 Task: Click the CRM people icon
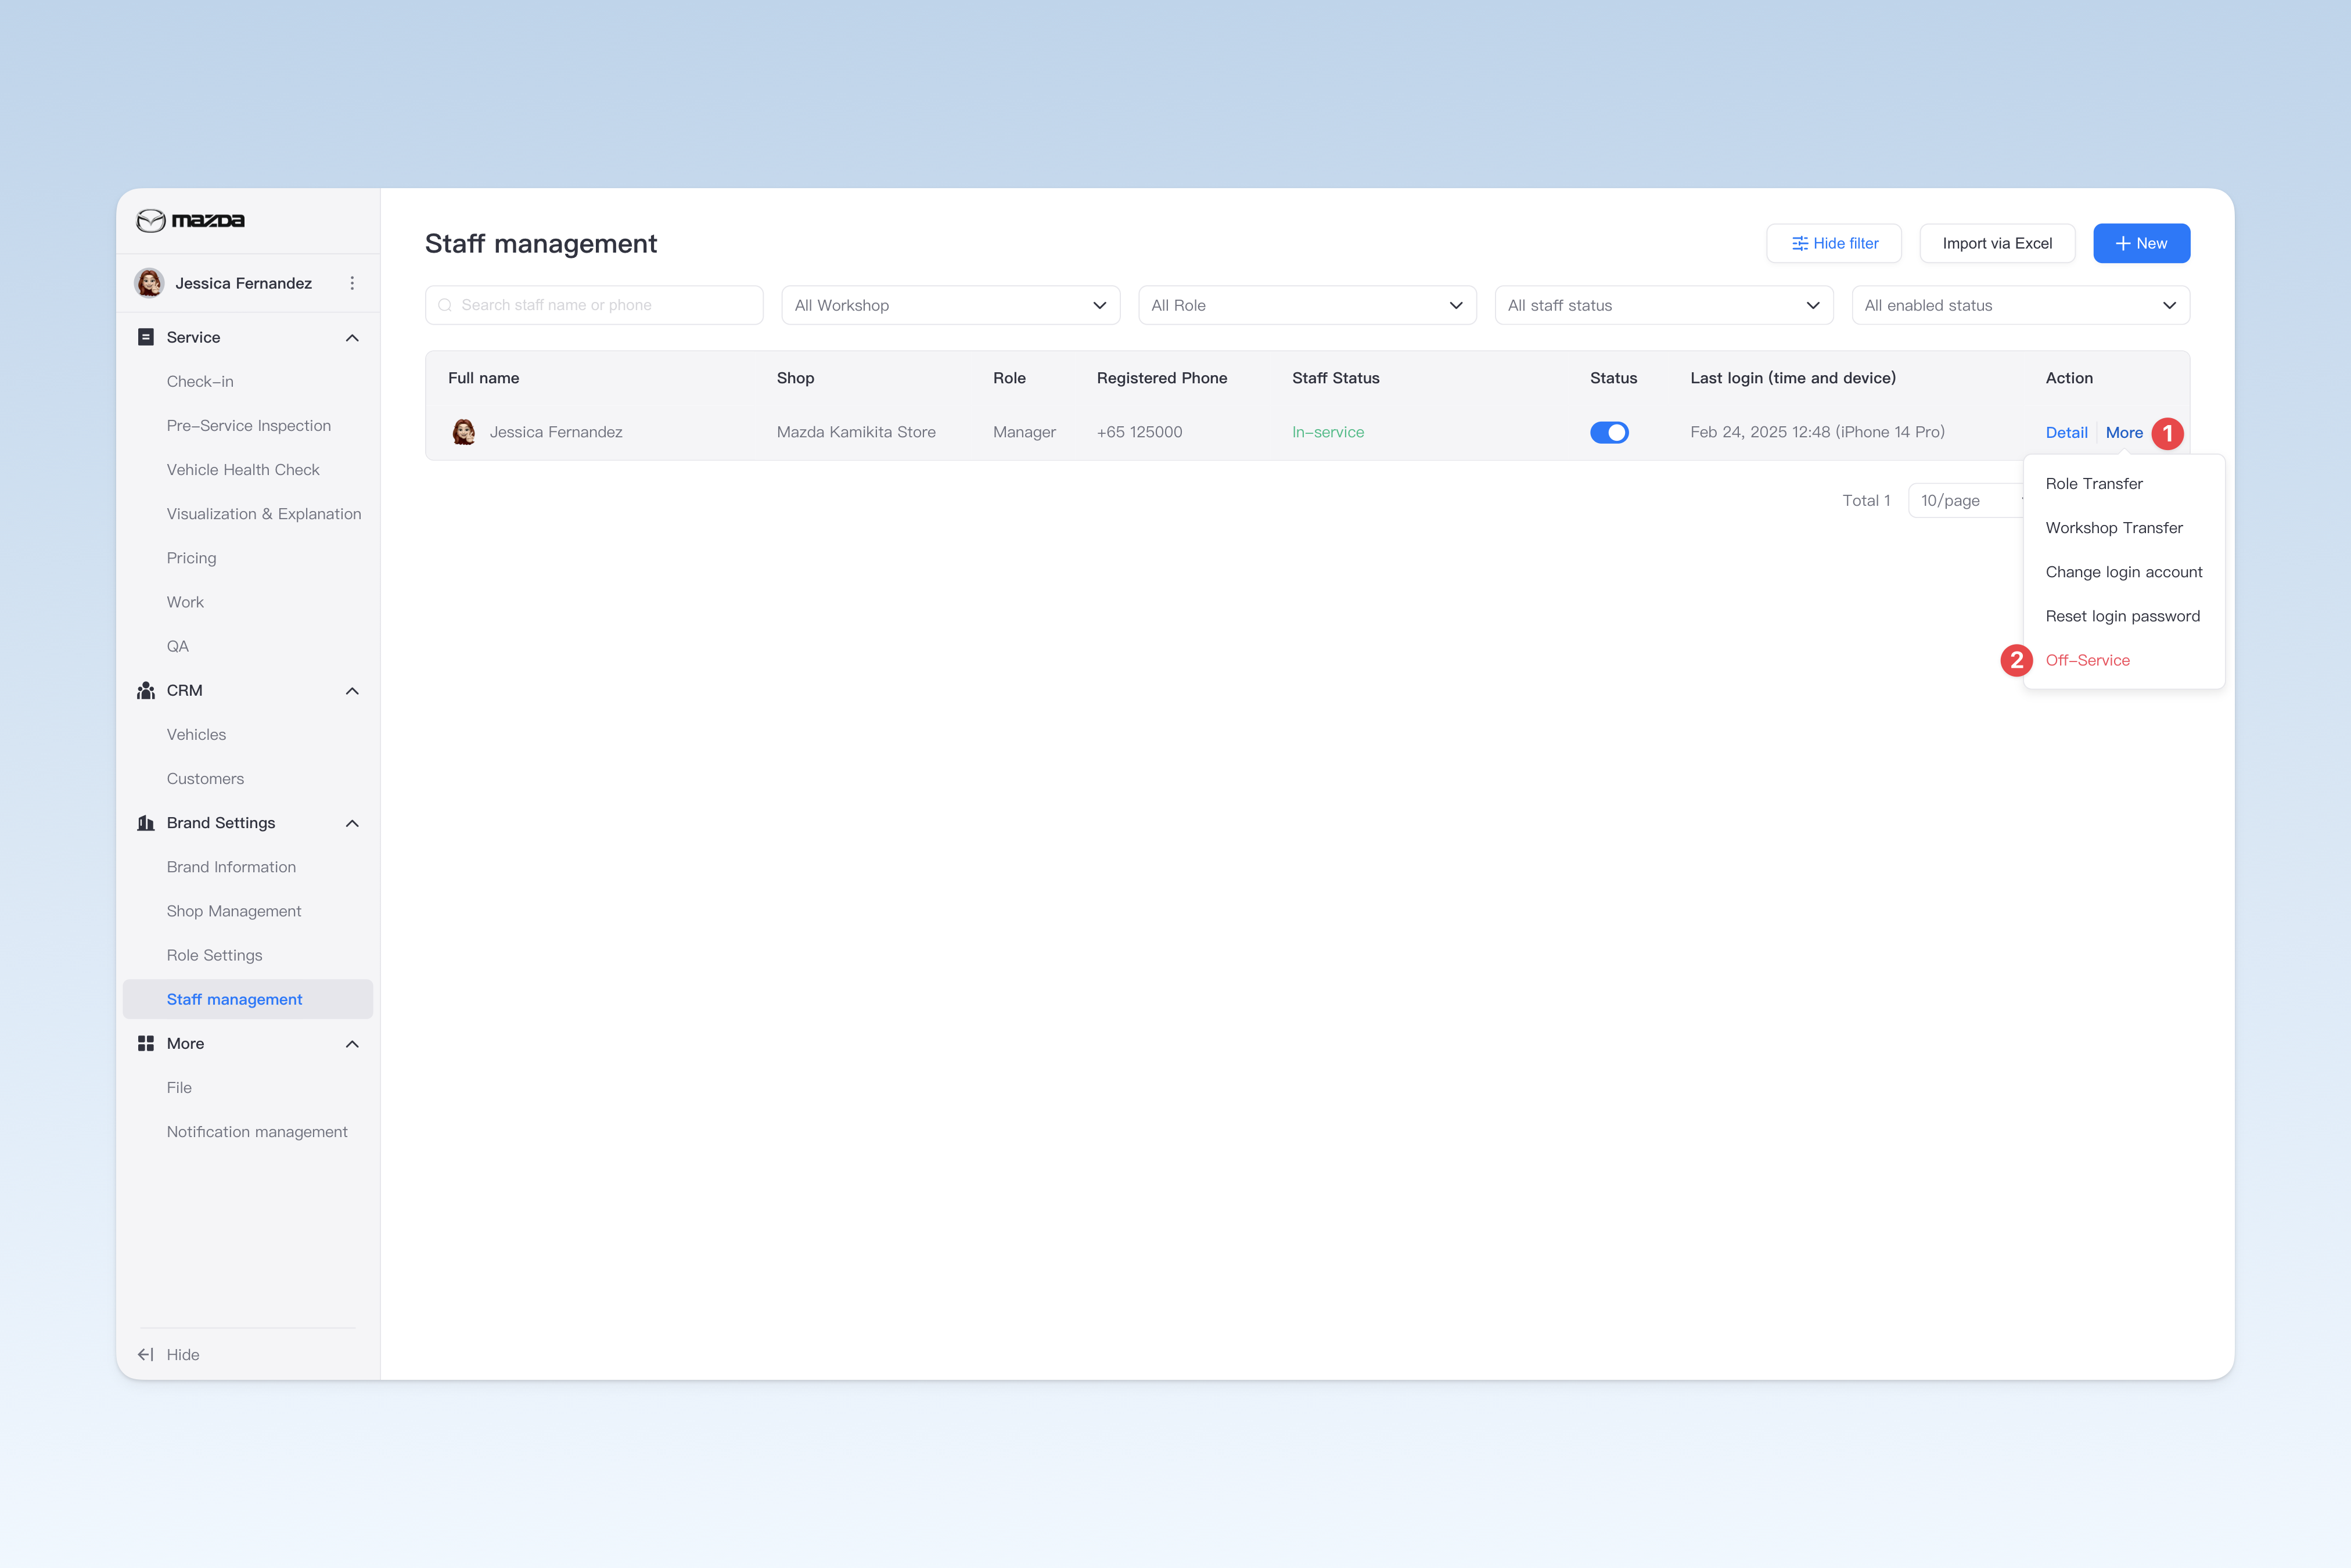click(146, 690)
